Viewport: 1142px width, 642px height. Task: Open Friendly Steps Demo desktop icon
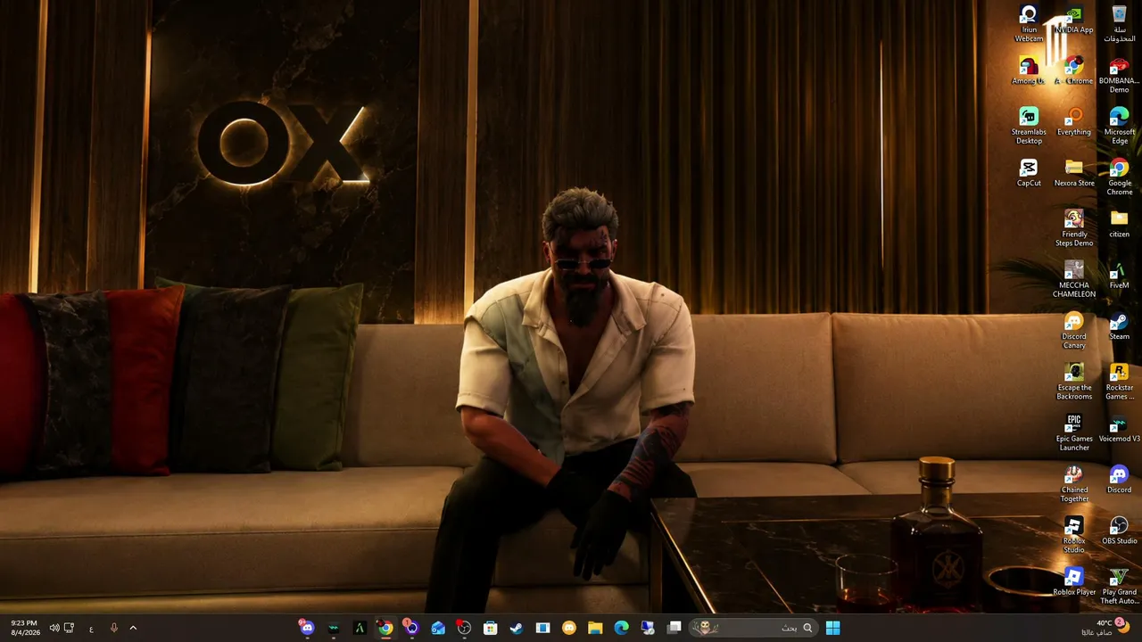click(1074, 228)
